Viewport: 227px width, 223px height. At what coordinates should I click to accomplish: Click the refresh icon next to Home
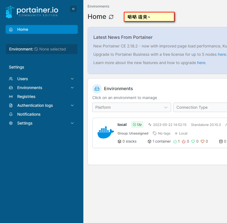click(x=111, y=17)
